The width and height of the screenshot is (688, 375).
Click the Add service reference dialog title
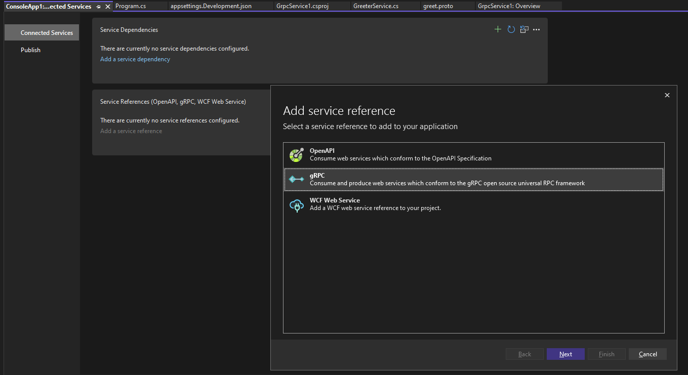pos(339,110)
